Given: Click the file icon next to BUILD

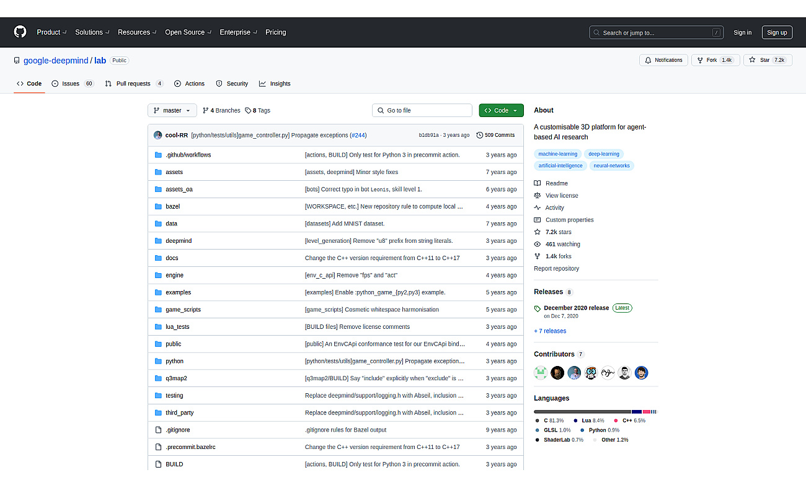Looking at the screenshot, I should tap(159, 464).
